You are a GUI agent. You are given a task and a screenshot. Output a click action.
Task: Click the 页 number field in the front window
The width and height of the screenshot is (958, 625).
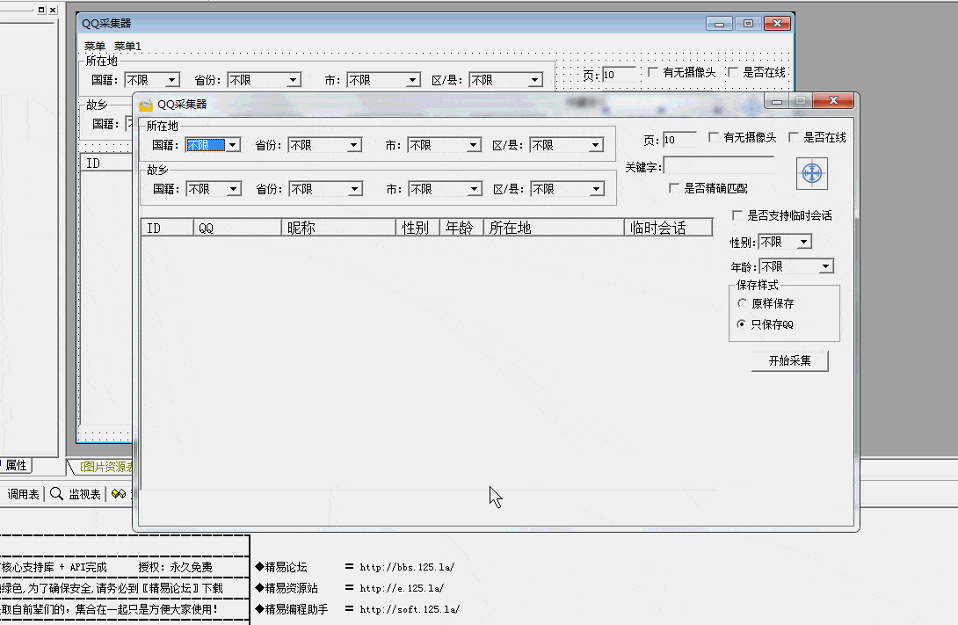tap(679, 140)
